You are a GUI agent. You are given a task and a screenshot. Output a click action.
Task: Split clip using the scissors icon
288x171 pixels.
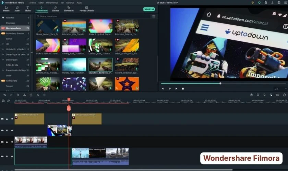pyautogui.click(x=24, y=95)
